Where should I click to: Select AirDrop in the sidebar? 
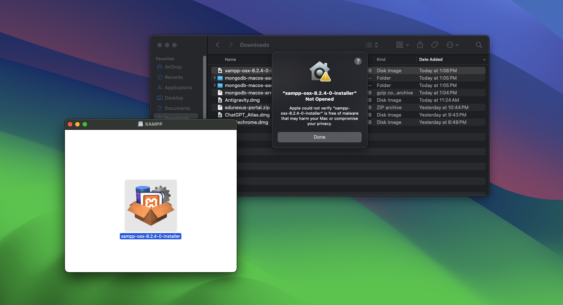pos(173,67)
